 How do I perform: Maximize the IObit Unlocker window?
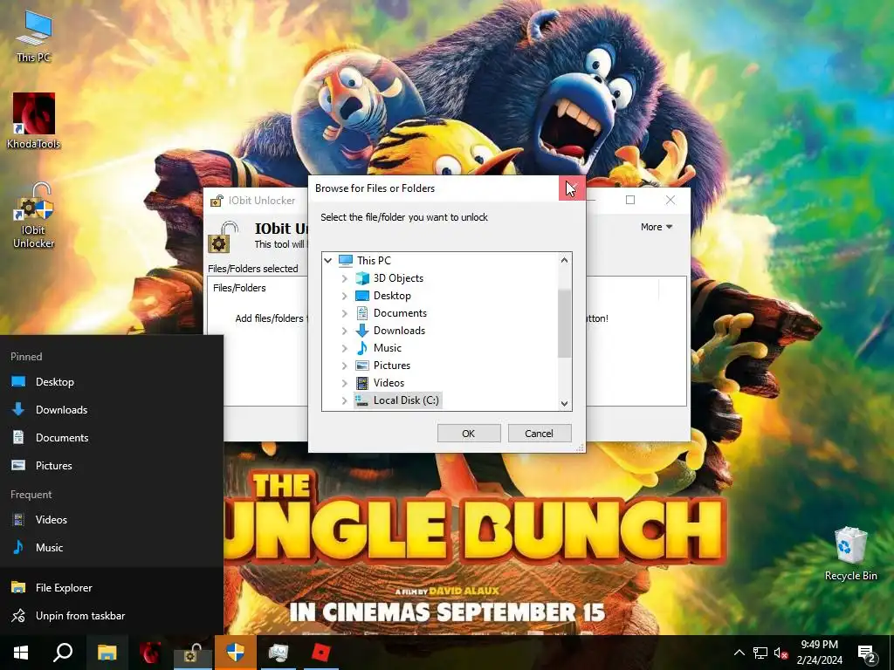630,200
